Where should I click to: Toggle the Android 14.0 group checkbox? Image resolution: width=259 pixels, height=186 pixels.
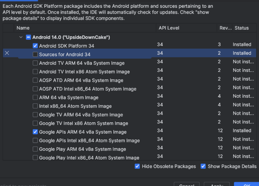click(29, 37)
